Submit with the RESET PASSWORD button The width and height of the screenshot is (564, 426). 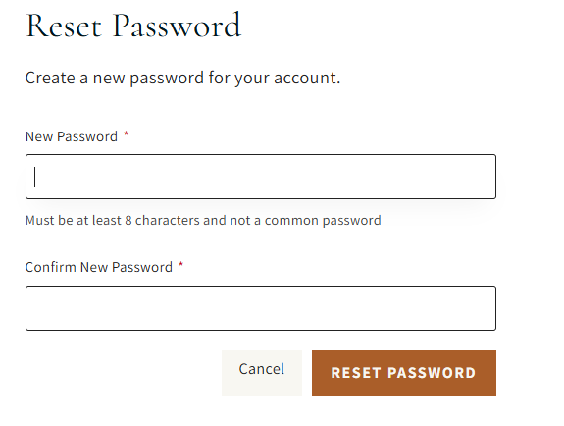pyautogui.click(x=404, y=373)
